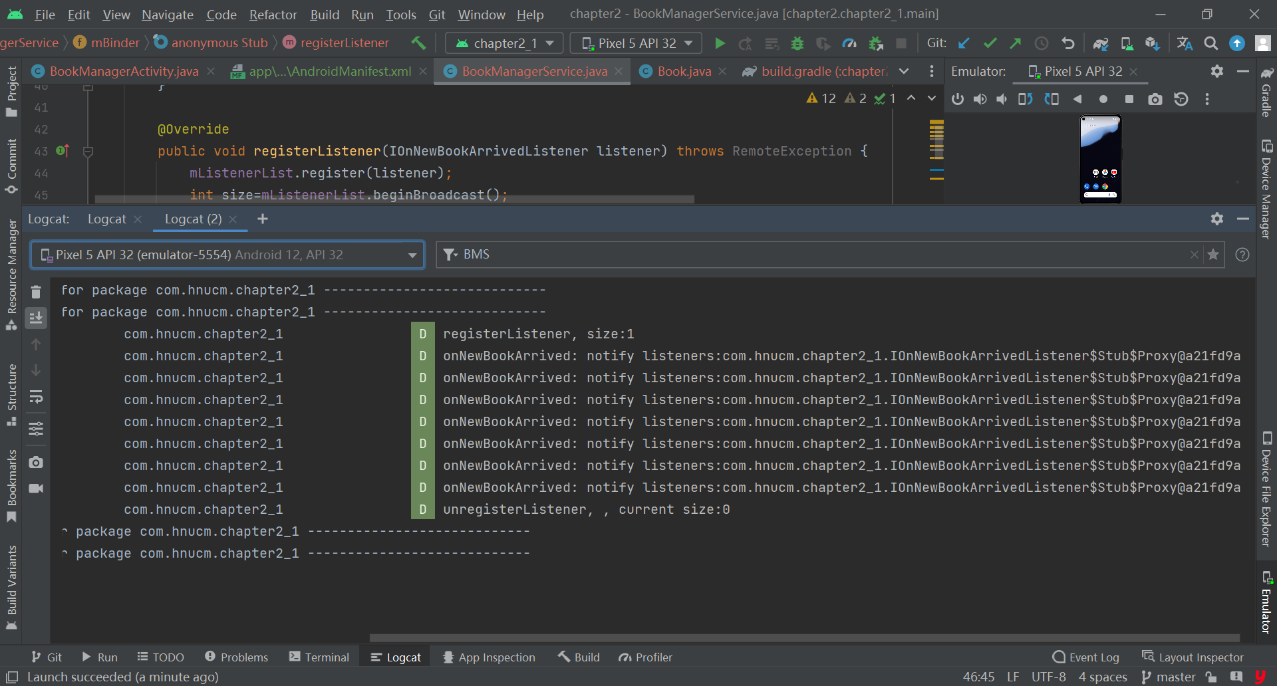Open Search Everywhere magnifier icon
1277x686 pixels.
(x=1211, y=43)
